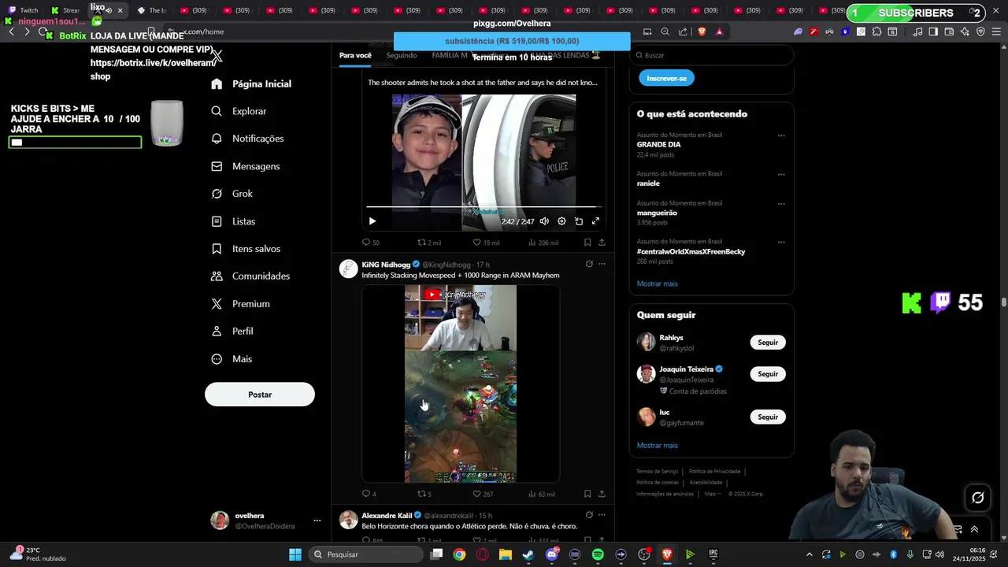Screen dimensions: 1008x567
Task: Follow Rahkys with Seguir button
Action: tap(768, 343)
